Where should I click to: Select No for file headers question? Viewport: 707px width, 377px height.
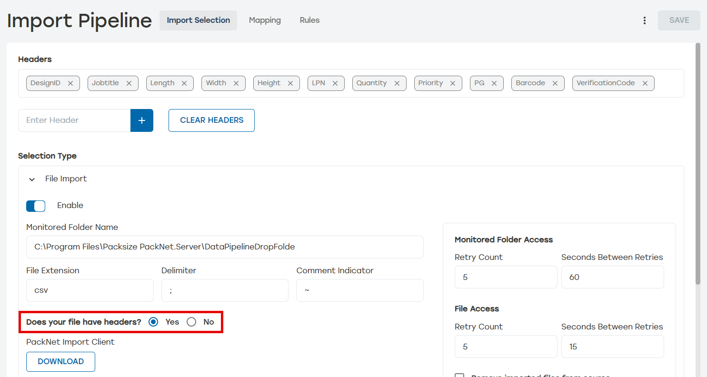[191, 322]
